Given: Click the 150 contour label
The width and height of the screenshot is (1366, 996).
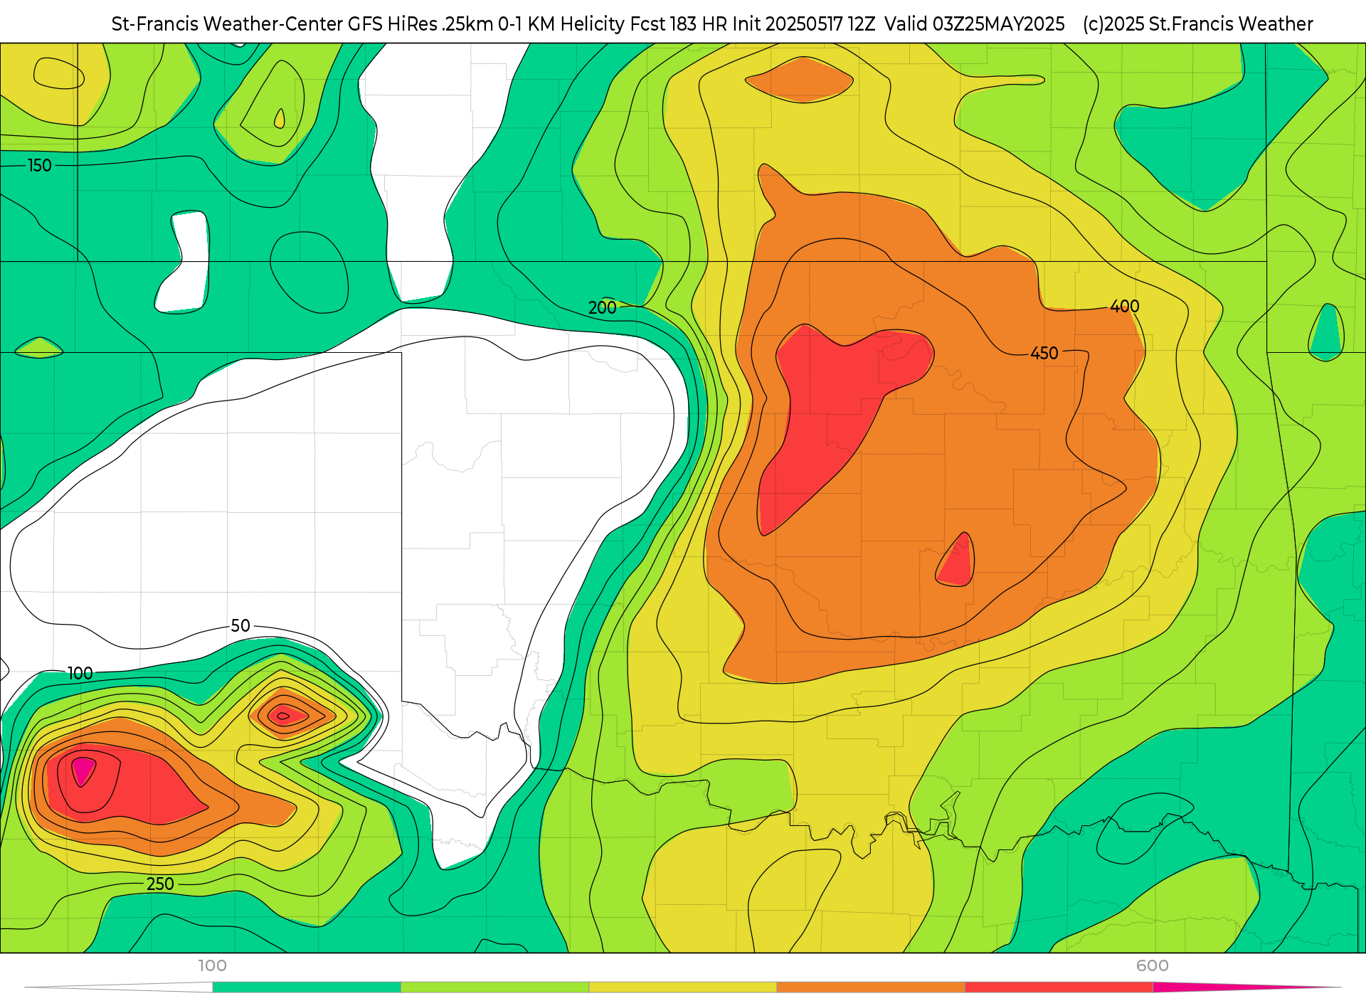Looking at the screenshot, I should pos(40,166).
